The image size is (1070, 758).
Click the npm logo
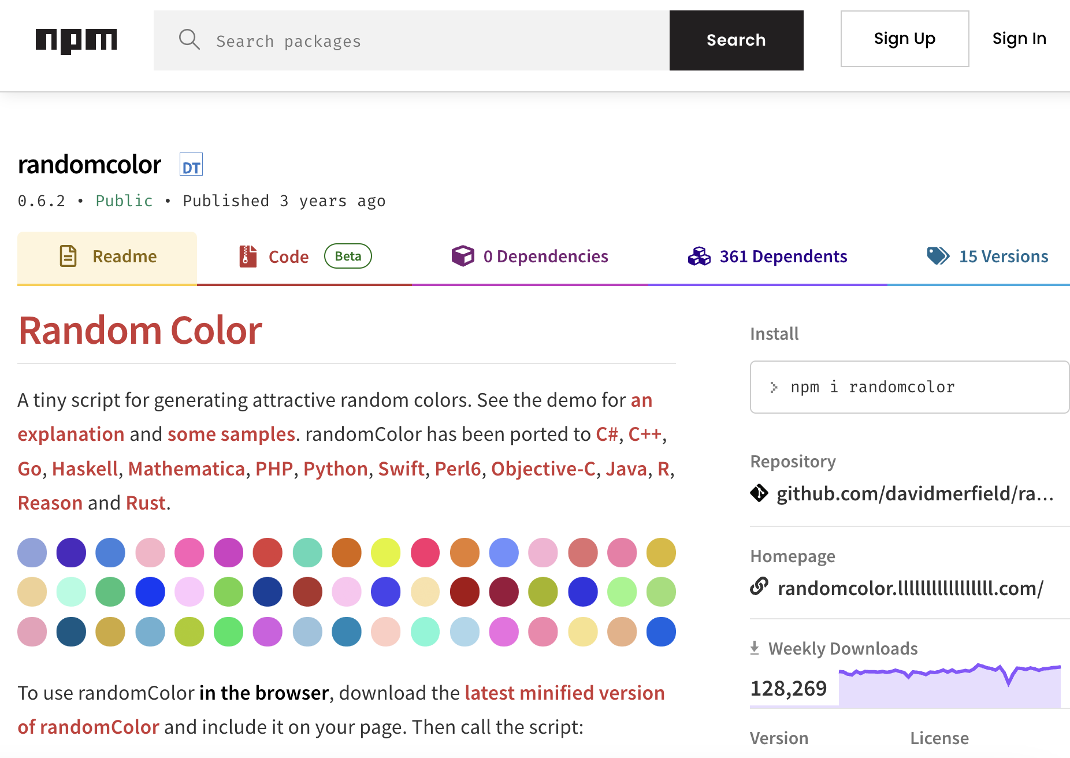click(x=76, y=40)
